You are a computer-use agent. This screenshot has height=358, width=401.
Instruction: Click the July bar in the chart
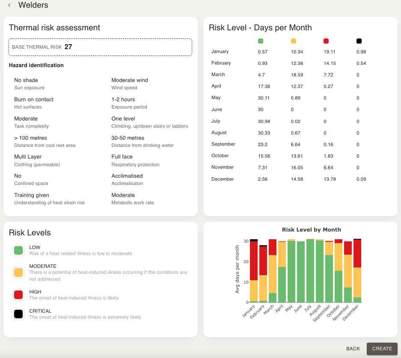click(x=310, y=271)
